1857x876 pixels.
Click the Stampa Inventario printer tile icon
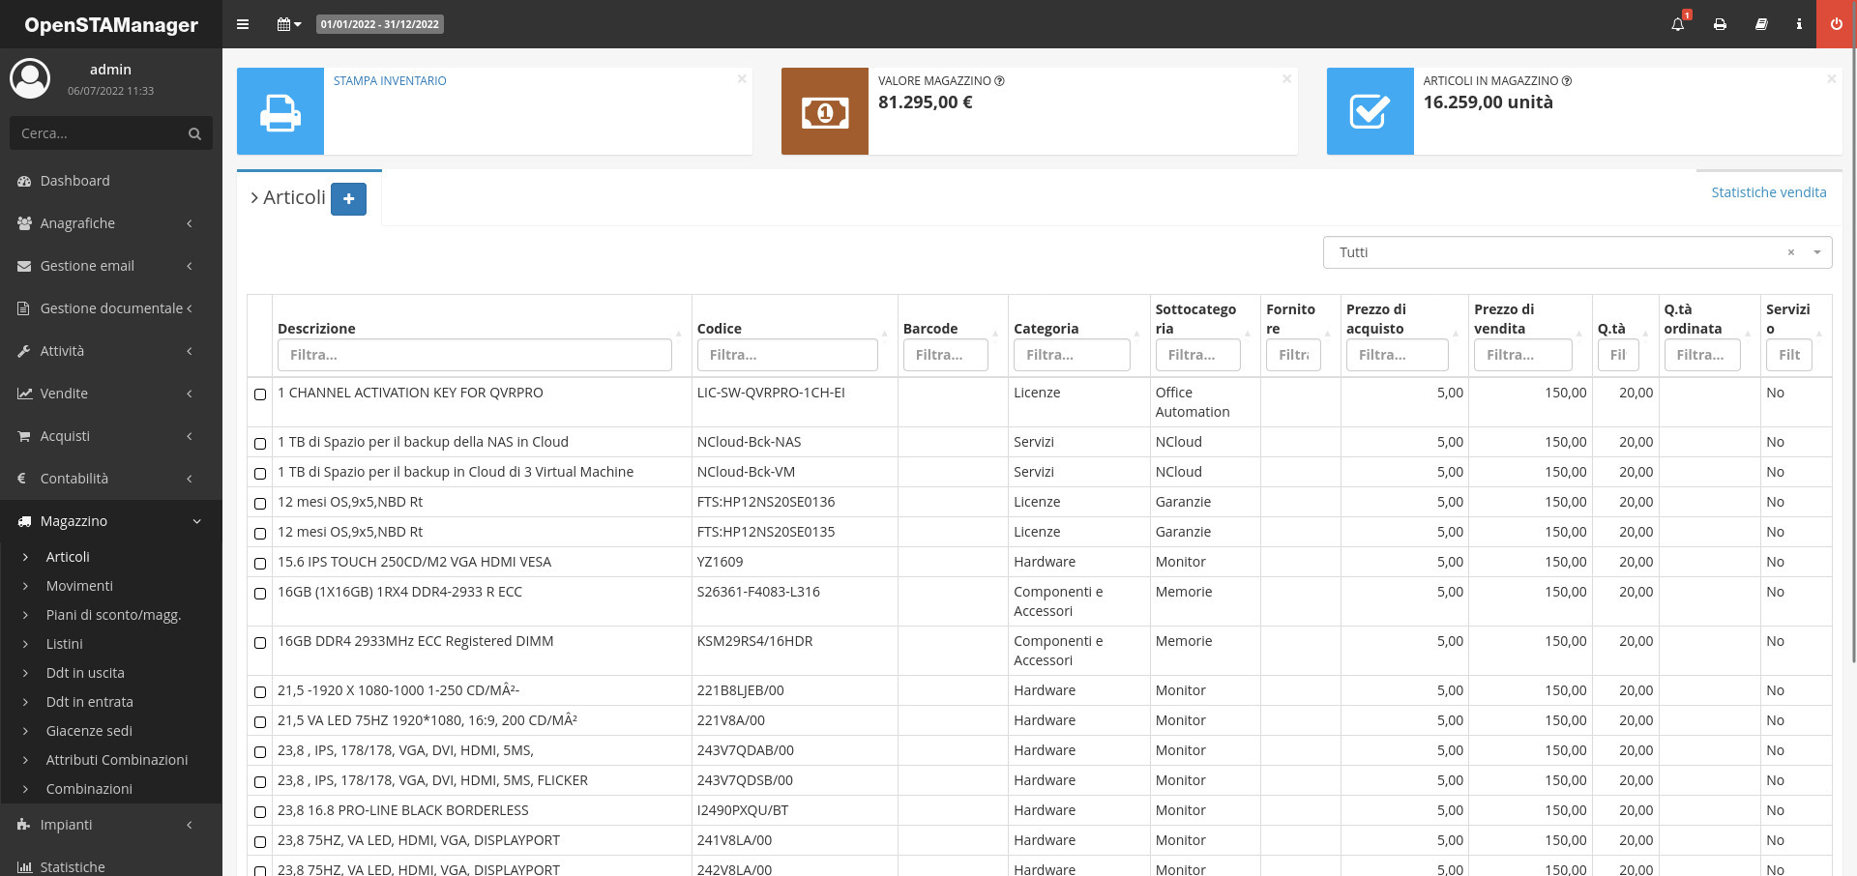(x=280, y=111)
